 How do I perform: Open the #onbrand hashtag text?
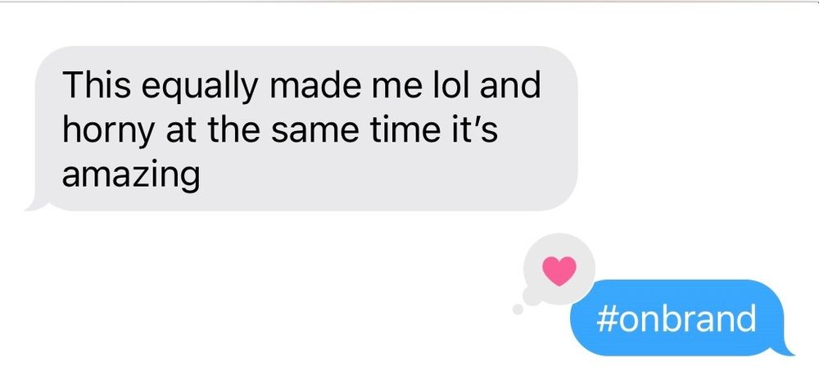(x=676, y=318)
